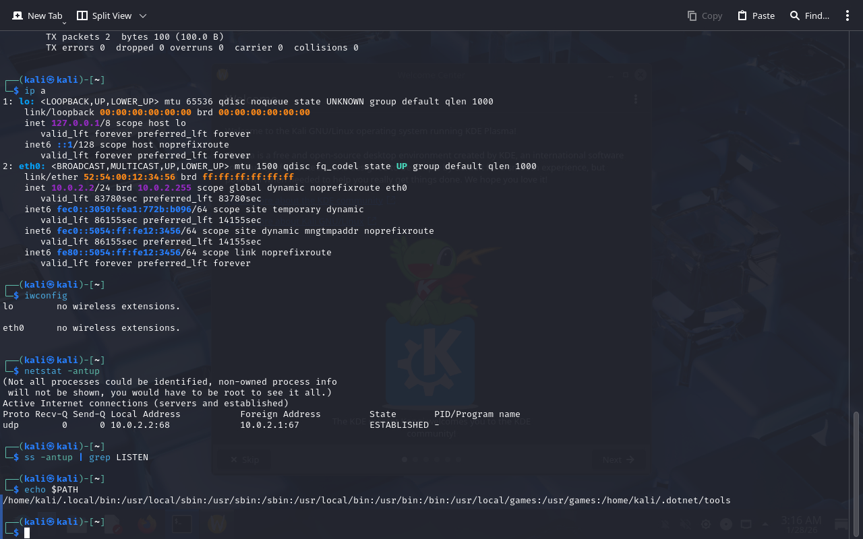The image size is (863, 539).
Task: Expand the Split View chevron
Action: click(x=142, y=15)
